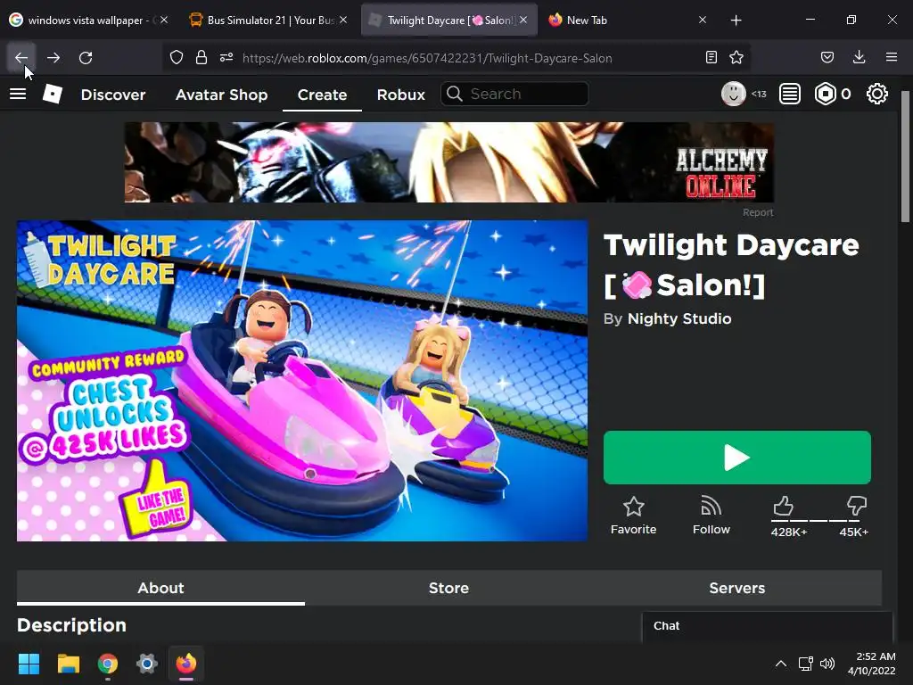Image resolution: width=913 pixels, height=685 pixels.
Task: Open the user avatar profile
Action: point(734,94)
